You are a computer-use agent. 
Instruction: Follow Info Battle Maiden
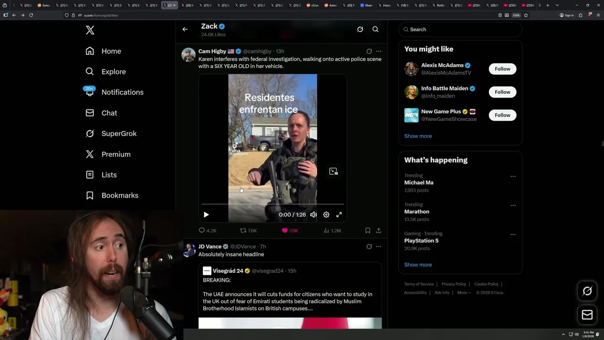pos(503,92)
